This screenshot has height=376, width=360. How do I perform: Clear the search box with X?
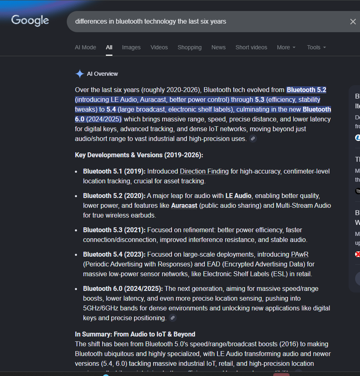[x=353, y=22]
